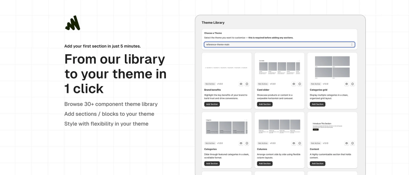This screenshot has width=409, height=175.
Task: Open info icon on Brand benefits card
Action: pyautogui.click(x=247, y=84)
